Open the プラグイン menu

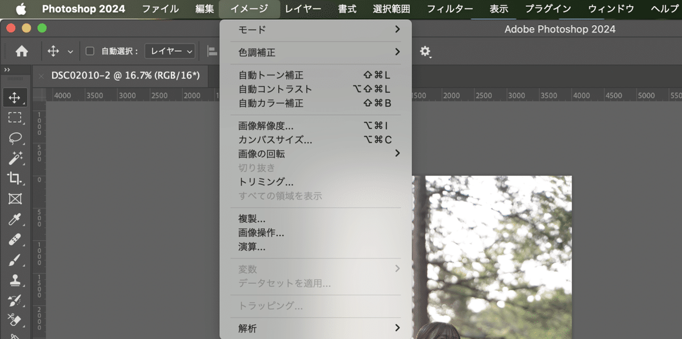[x=549, y=9]
